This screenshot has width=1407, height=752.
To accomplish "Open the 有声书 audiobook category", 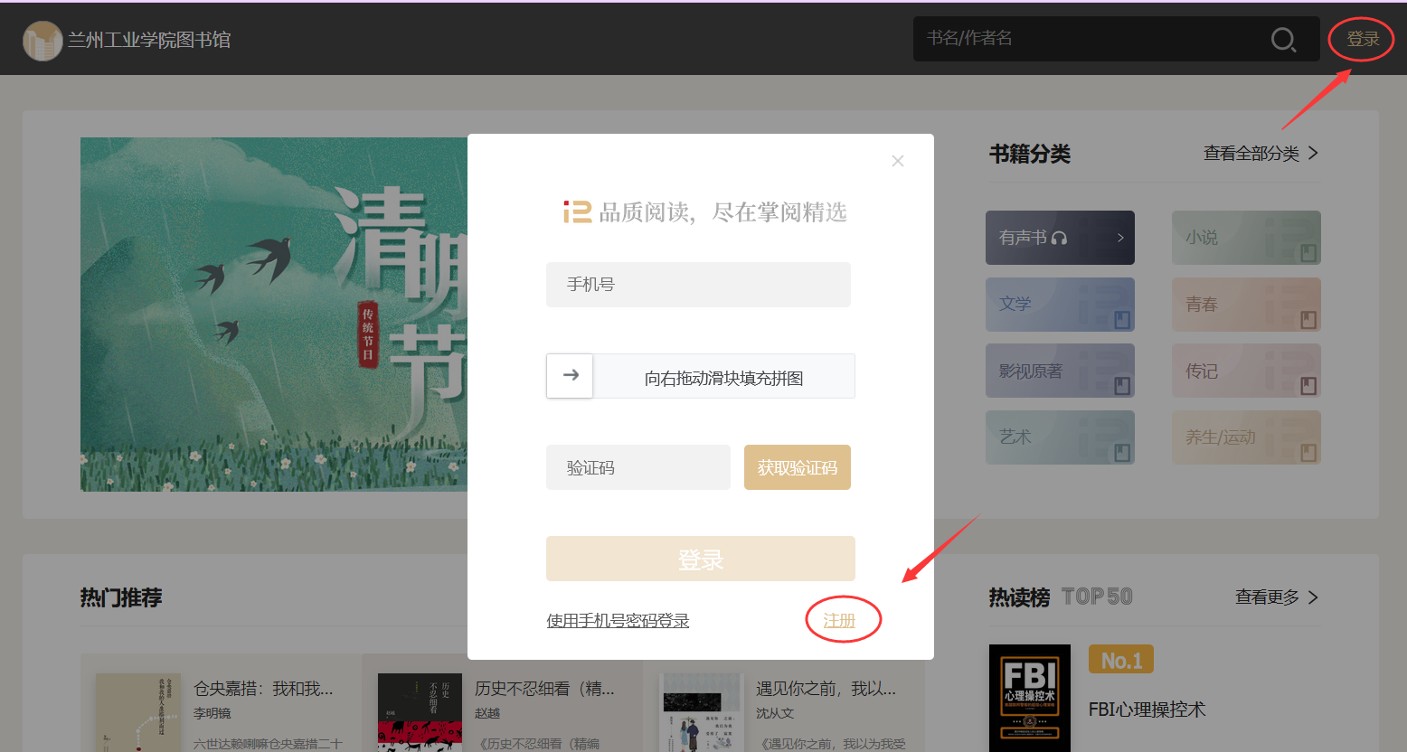I will (1059, 238).
